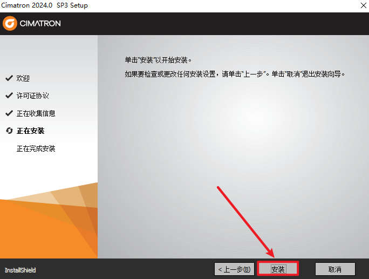The height and width of the screenshot is (279, 369).
Task: Click the progress spinner icon beside 正在安装
Action: pyautogui.click(x=9, y=131)
